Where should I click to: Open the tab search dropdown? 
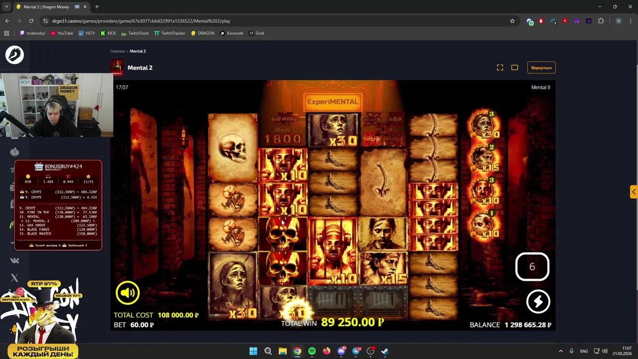[6, 7]
